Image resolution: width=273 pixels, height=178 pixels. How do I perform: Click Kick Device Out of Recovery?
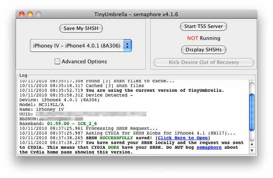[x=204, y=62]
